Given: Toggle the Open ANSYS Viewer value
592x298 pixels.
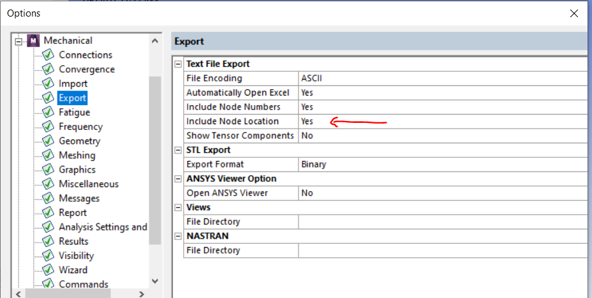Looking at the screenshot, I should point(441,193).
